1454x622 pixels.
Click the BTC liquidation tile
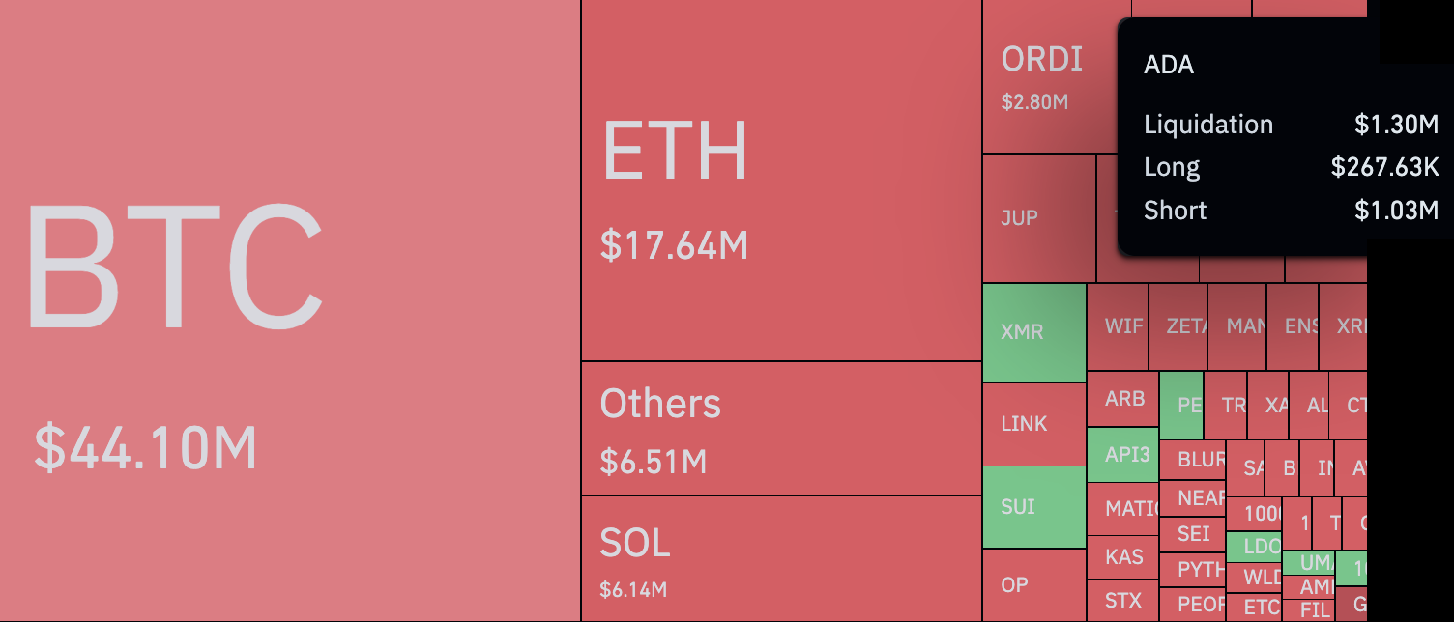point(290,309)
